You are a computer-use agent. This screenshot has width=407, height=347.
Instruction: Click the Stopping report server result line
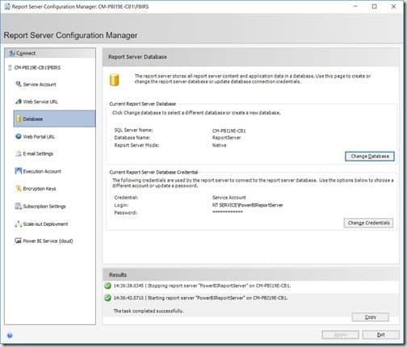202,286
